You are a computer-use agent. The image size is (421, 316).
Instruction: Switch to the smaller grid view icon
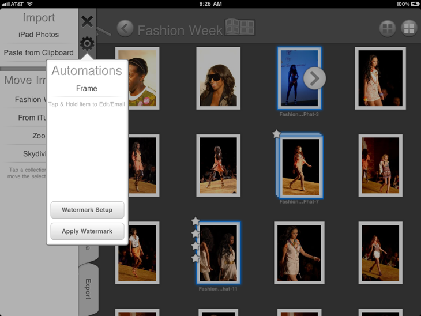(x=388, y=28)
